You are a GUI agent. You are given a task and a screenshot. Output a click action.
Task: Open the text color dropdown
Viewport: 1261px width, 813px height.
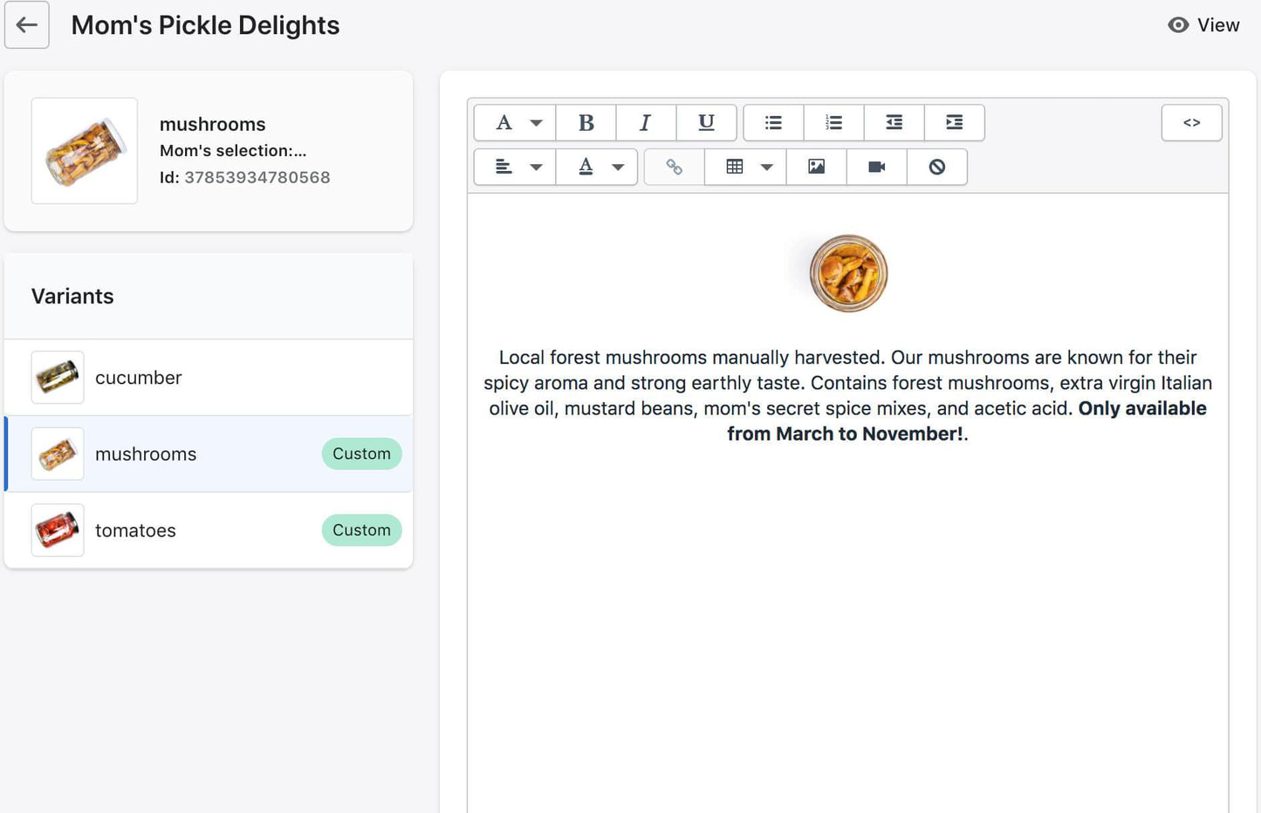tap(597, 167)
